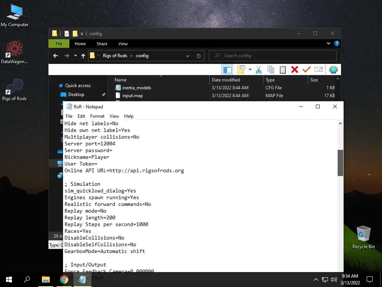
Task: Expand the Explorer ribbon with the chevron
Action: (x=328, y=43)
